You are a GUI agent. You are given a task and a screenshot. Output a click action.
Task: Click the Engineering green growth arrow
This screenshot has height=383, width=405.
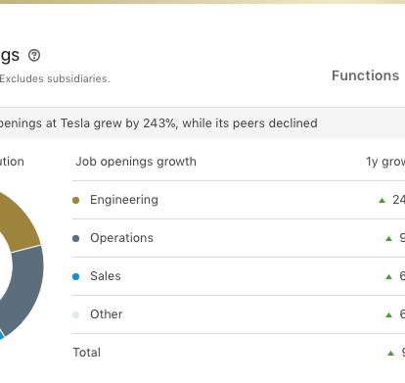382,201
